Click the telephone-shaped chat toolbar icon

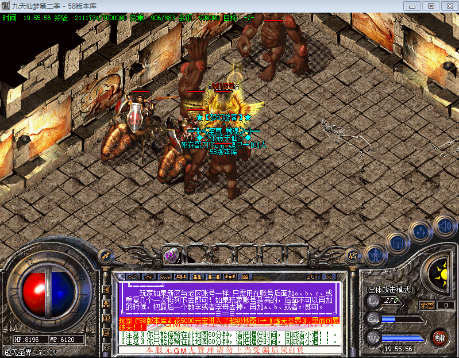click(165, 276)
